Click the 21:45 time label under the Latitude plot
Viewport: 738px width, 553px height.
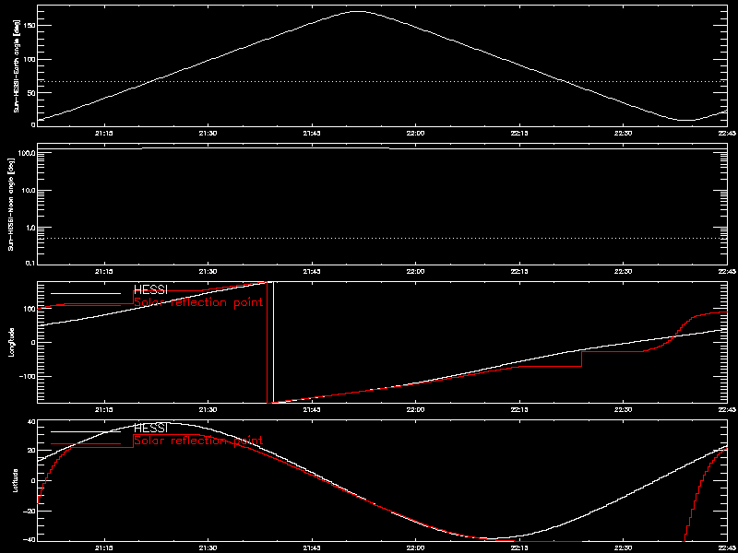312,547
